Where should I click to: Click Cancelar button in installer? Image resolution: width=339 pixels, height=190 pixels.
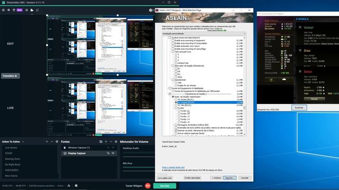pyautogui.click(x=245, y=178)
